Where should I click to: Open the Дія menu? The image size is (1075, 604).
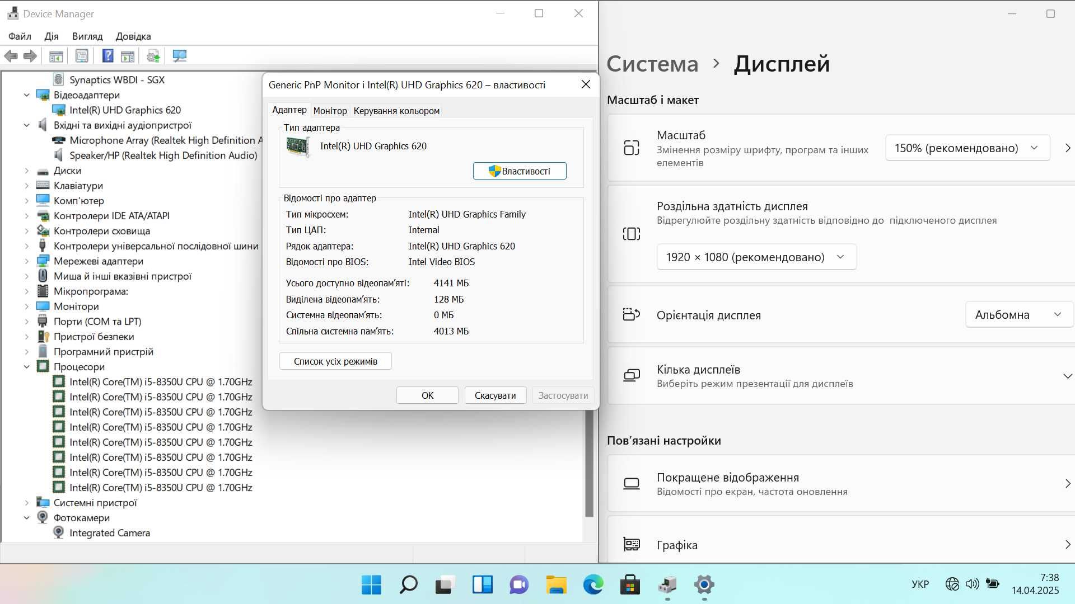click(52, 36)
